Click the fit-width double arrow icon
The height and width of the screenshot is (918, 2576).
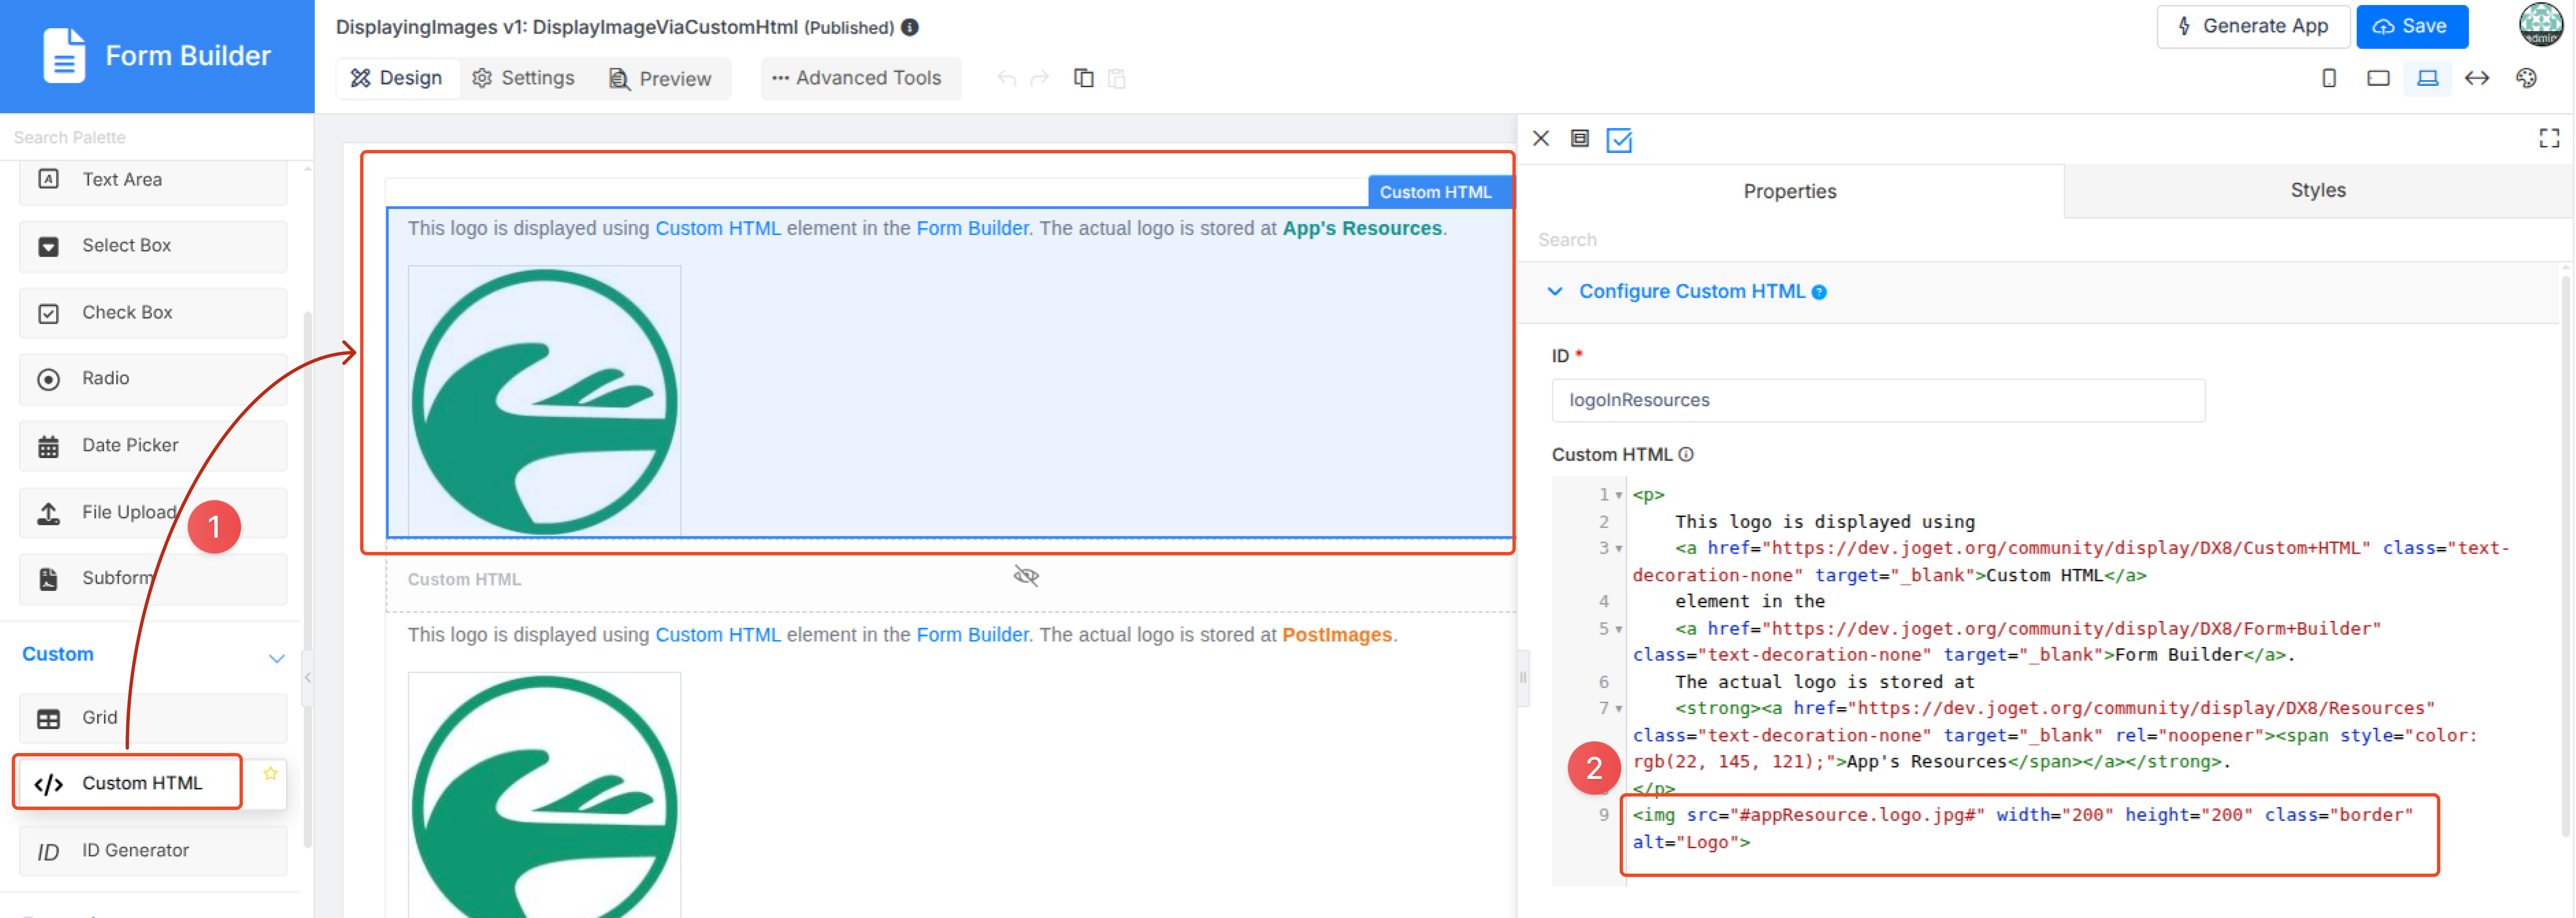[x=2477, y=78]
